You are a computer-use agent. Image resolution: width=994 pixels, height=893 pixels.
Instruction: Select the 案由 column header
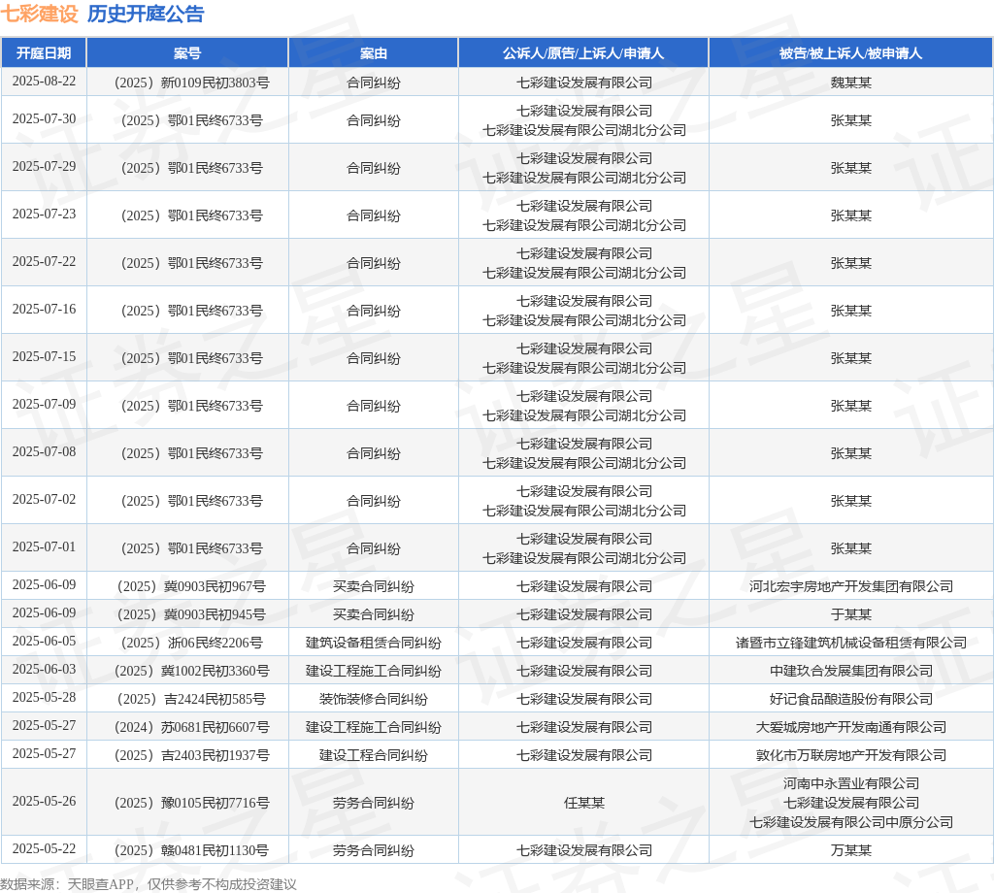[374, 53]
